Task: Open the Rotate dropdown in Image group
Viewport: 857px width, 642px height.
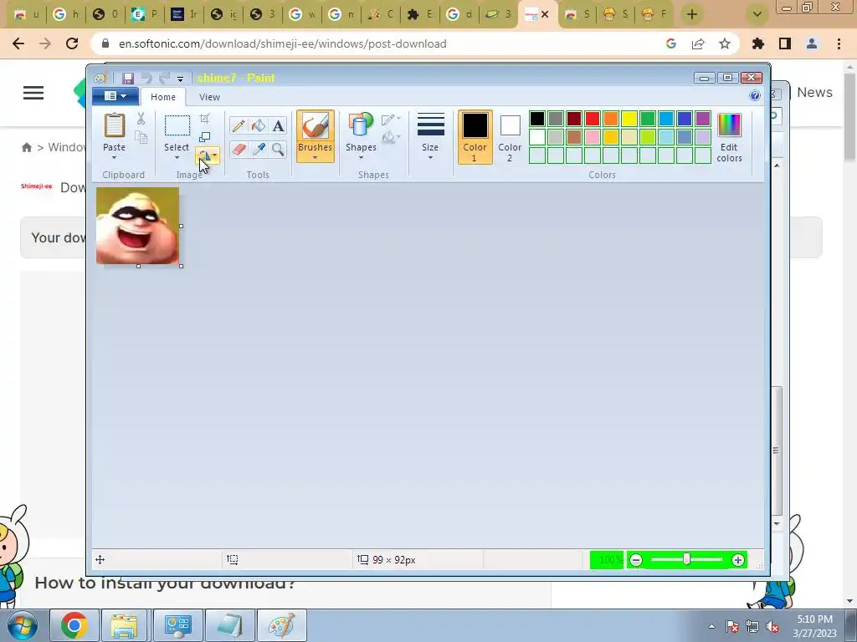Action: pyautogui.click(x=208, y=155)
